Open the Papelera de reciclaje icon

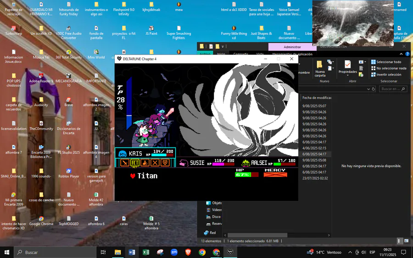point(14,9)
